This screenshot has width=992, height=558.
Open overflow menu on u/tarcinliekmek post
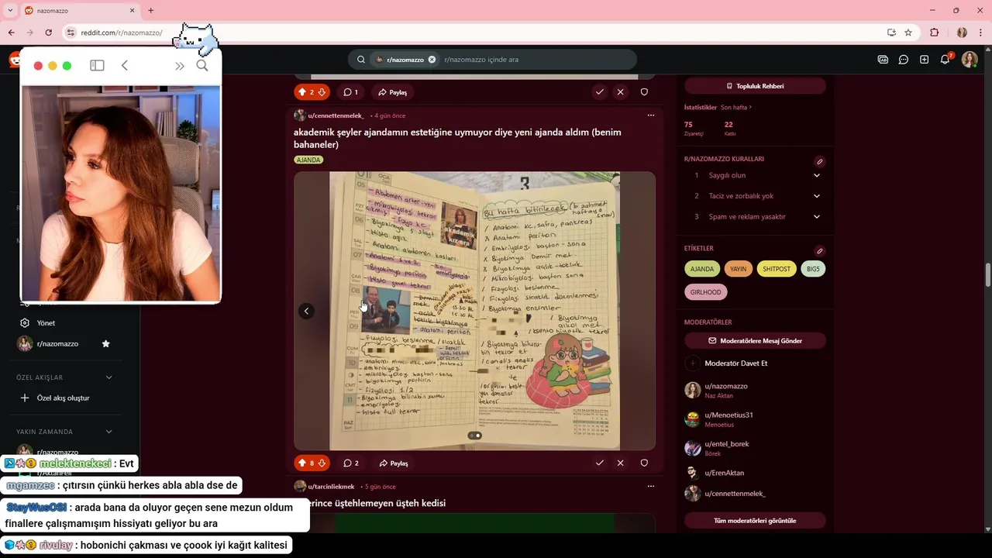pyautogui.click(x=650, y=487)
